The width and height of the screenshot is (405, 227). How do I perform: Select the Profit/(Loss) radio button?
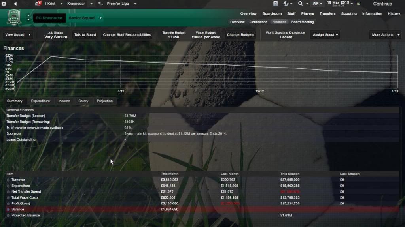pyautogui.click(x=8, y=204)
